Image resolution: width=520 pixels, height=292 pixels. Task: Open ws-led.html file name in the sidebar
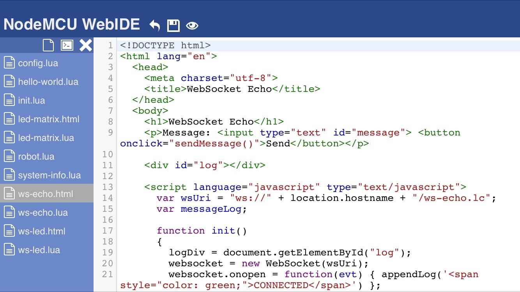coord(42,231)
